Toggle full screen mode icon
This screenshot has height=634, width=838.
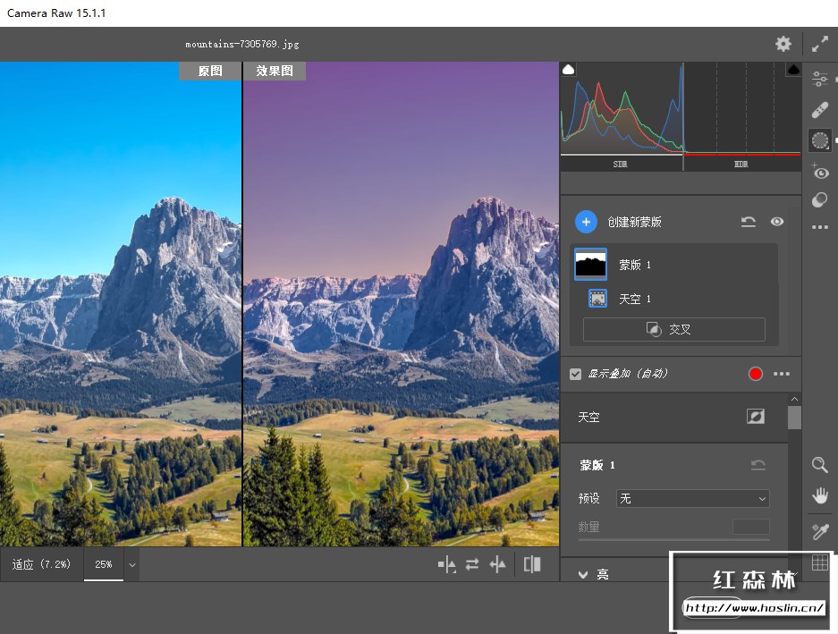point(820,44)
